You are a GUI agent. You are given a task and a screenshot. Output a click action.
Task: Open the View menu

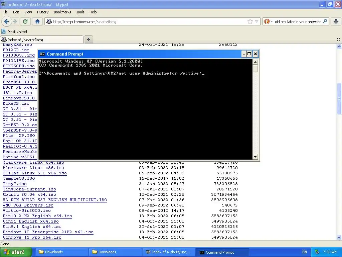(28, 12)
